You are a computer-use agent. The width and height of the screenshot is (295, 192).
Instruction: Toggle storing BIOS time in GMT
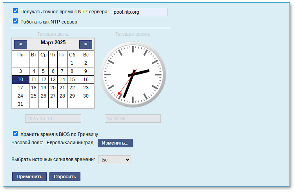16,134
